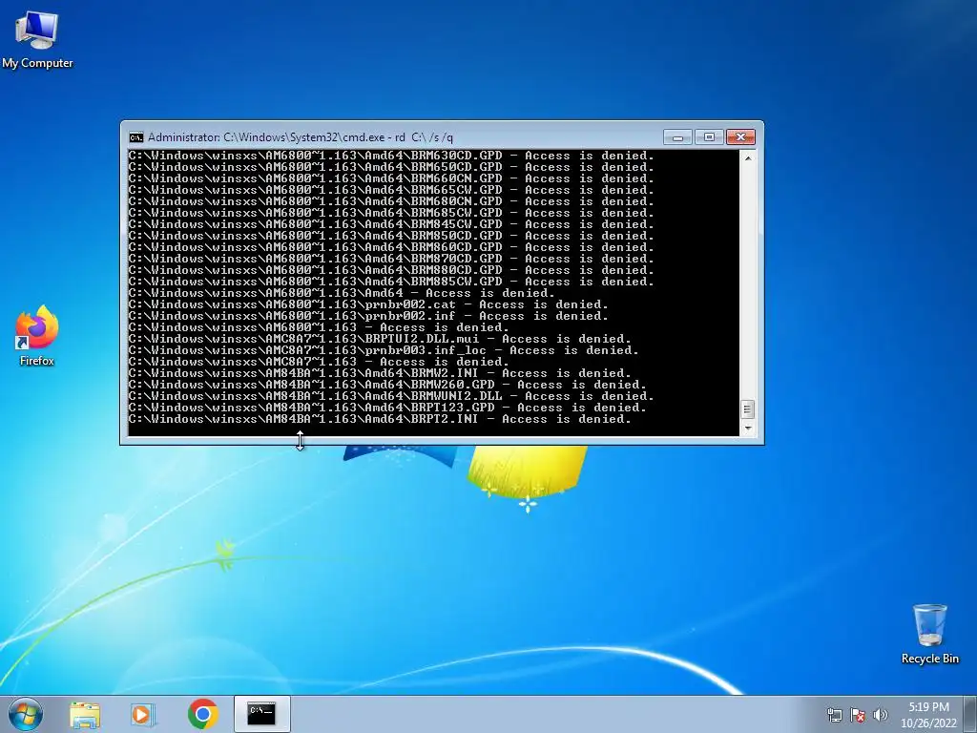Click the line with BRMW2.INI

380,373
